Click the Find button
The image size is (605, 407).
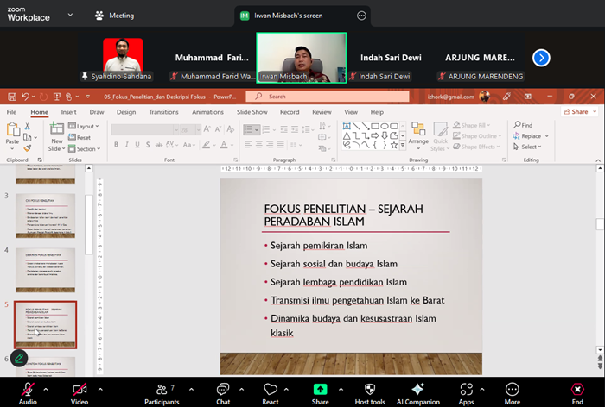[523, 125]
